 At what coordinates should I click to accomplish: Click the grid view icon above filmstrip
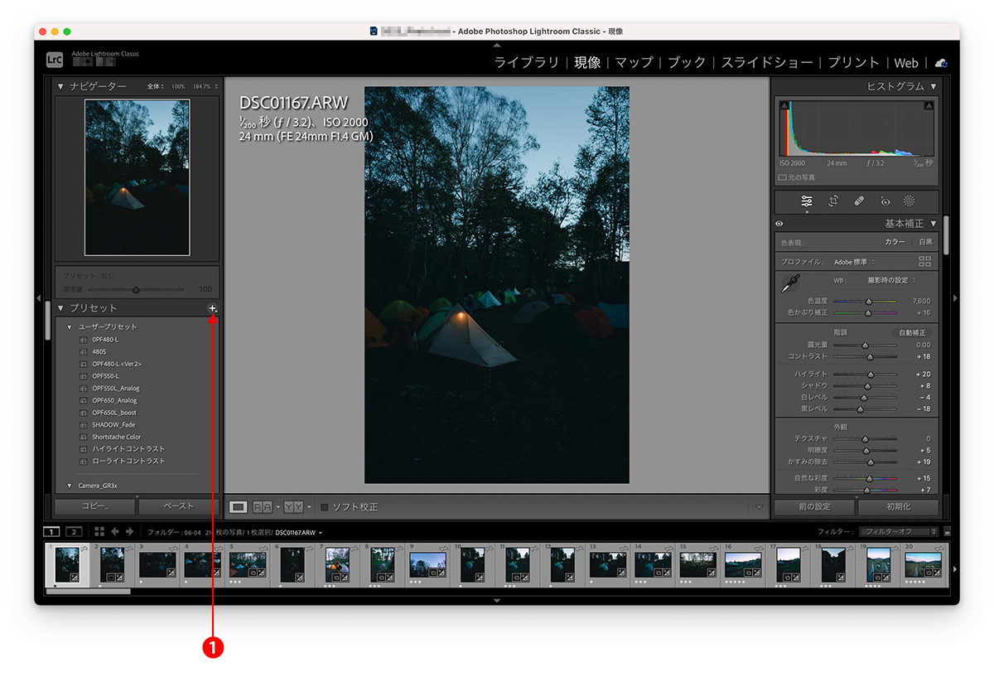coord(99,531)
